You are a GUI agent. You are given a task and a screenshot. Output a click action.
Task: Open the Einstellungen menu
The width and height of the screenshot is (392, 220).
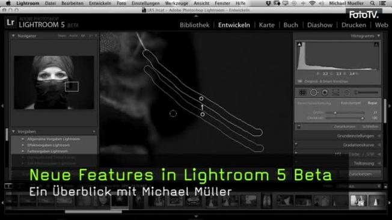point(145,3)
